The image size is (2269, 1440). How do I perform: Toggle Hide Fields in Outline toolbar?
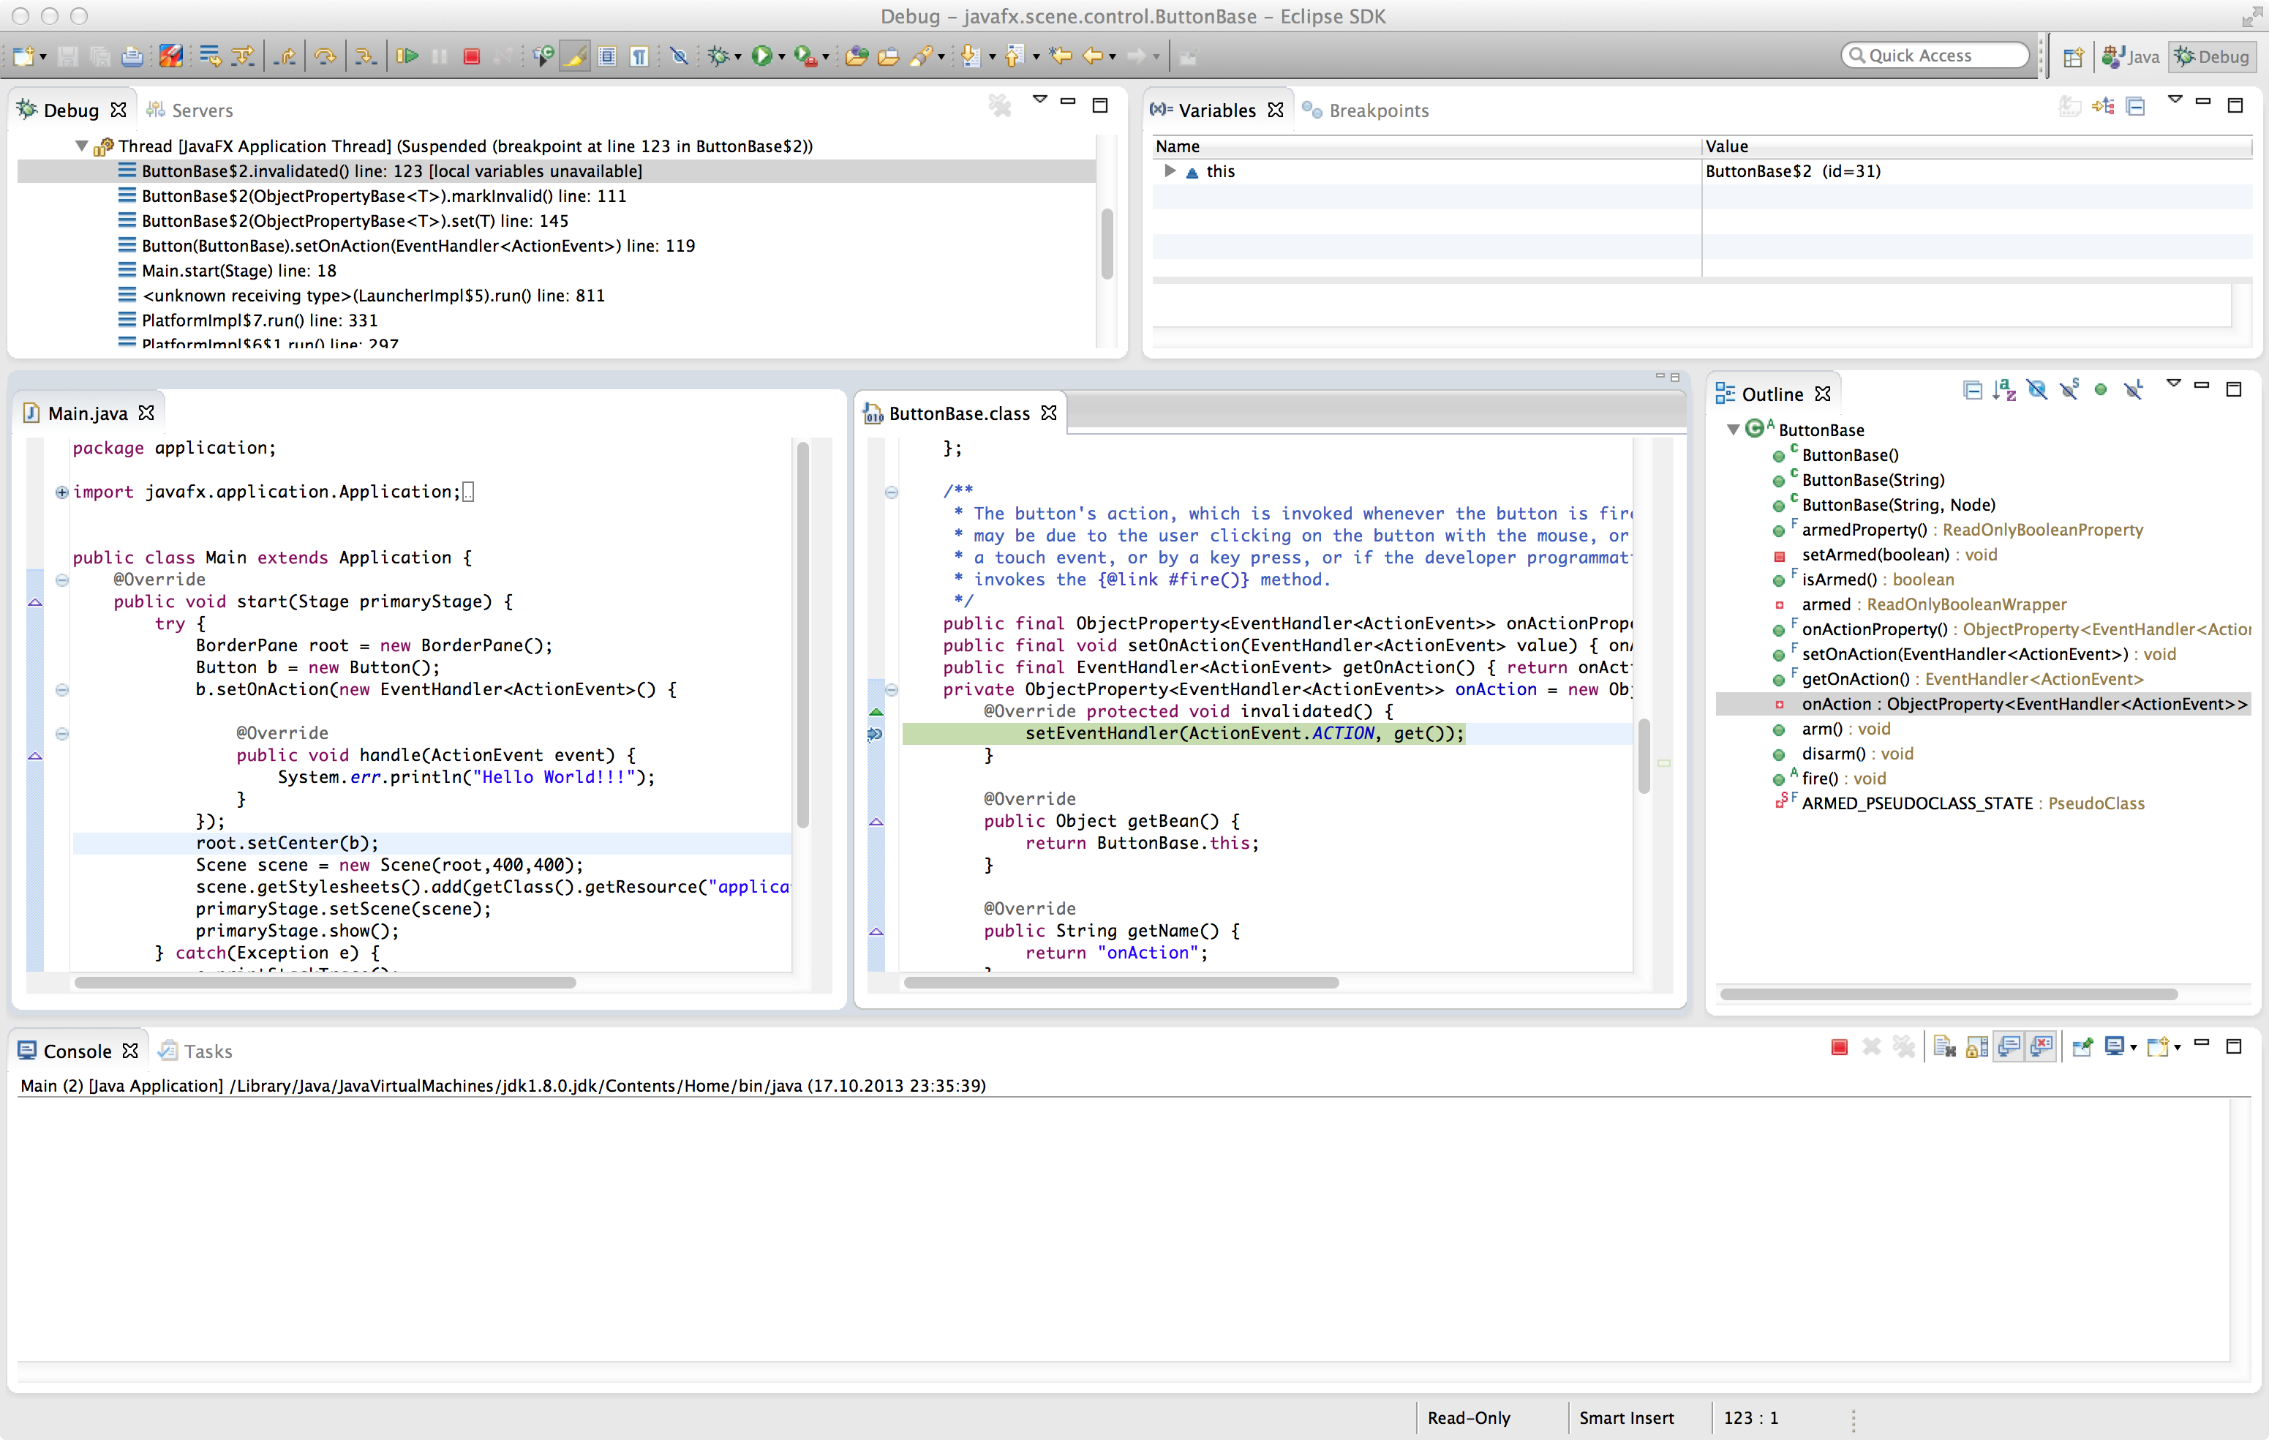click(2036, 391)
